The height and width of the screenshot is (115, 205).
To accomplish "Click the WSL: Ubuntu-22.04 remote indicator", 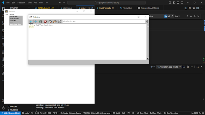I will [11, 113].
